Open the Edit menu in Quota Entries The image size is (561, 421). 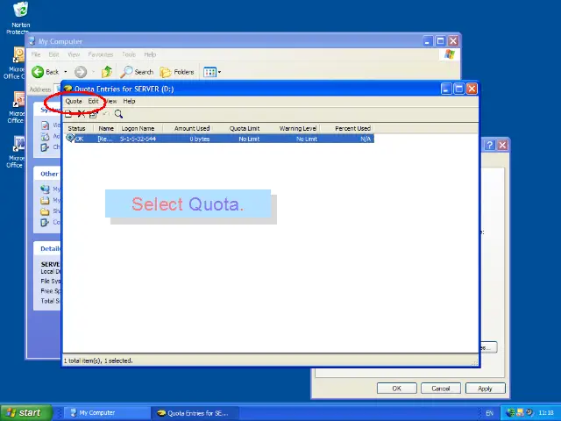coord(93,102)
